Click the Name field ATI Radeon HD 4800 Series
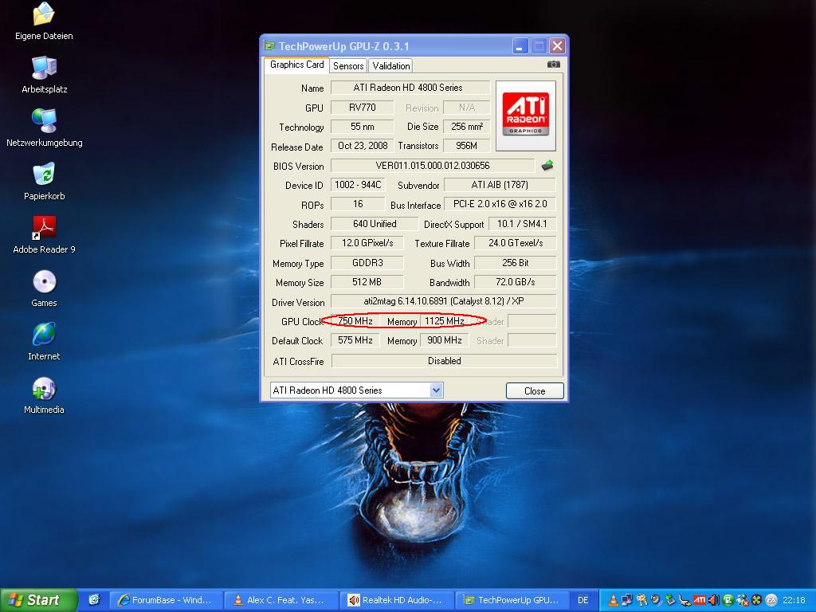 click(410, 88)
